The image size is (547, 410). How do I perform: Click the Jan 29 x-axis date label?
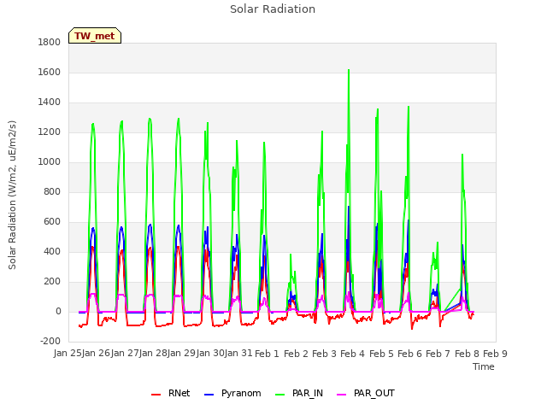[x=182, y=354]
